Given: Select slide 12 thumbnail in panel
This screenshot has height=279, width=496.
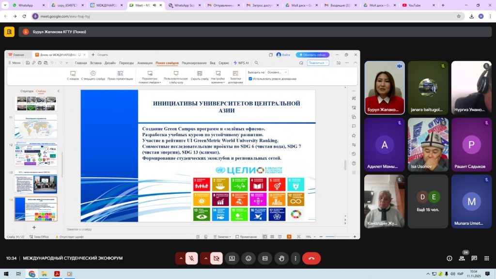Looking at the screenshot, I should click(x=36, y=155).
